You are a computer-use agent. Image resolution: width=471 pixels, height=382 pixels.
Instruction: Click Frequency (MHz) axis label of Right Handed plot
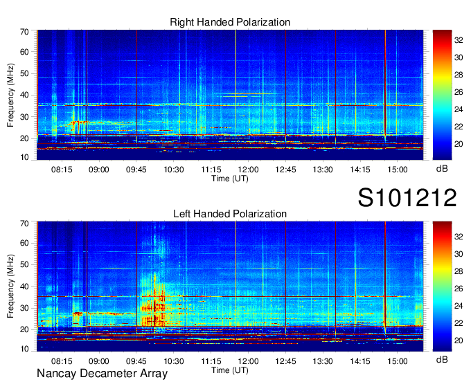[x=10, y=95]
